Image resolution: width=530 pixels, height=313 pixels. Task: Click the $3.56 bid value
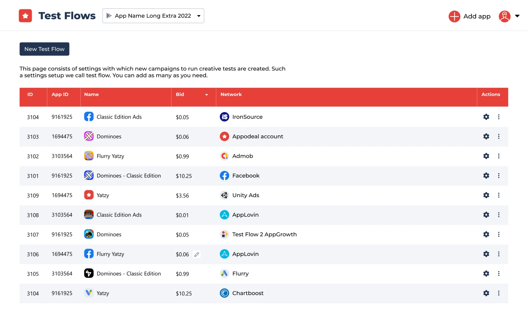pyautogui.click(x=182, y=196)
